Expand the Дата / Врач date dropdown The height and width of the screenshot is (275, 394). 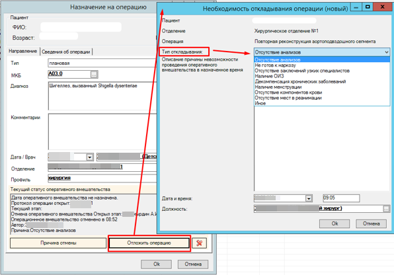tap(90, 157)
